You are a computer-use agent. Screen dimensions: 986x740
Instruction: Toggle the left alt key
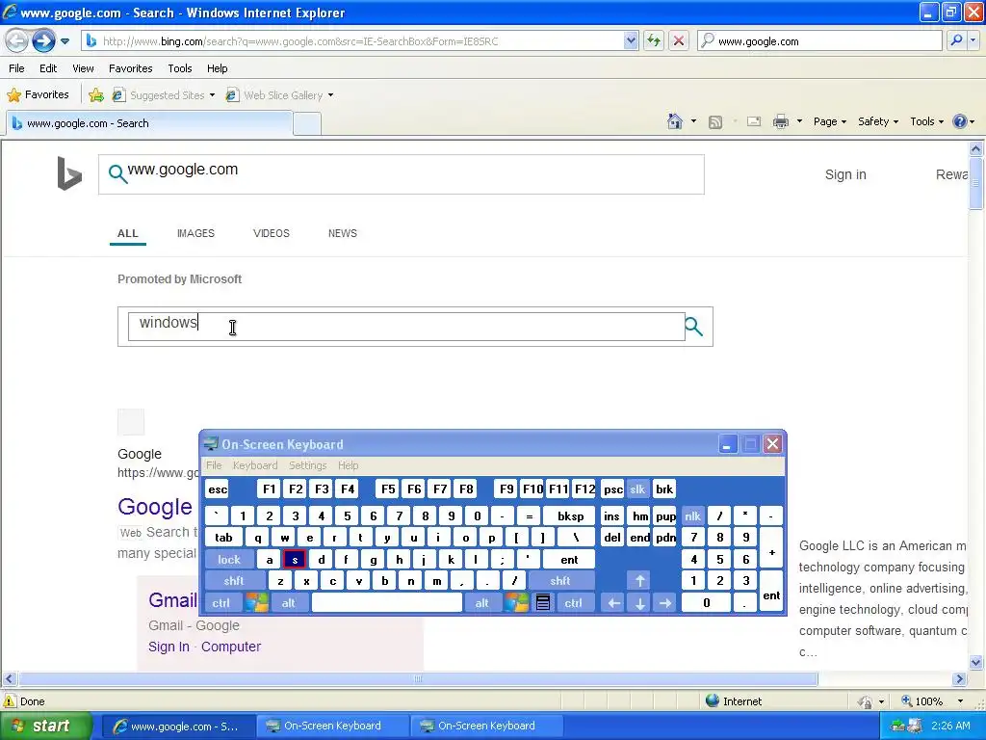pos(289,603)
